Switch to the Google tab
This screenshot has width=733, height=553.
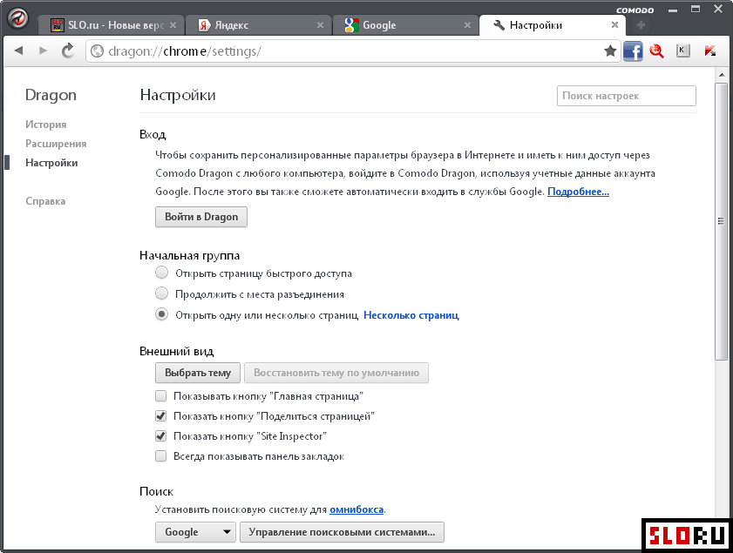406,25
